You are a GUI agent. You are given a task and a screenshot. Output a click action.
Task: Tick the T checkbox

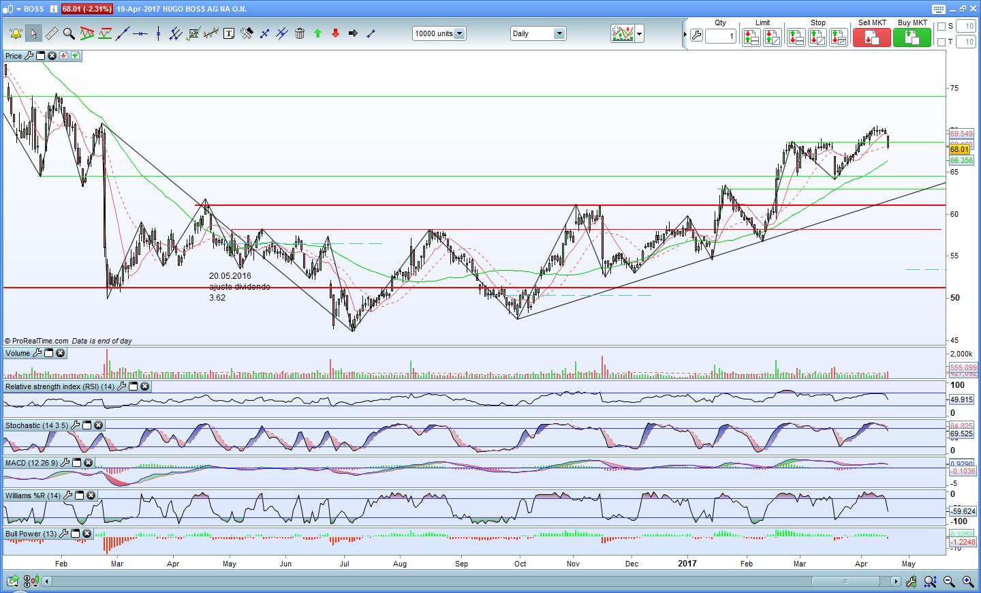pos(941,42)
